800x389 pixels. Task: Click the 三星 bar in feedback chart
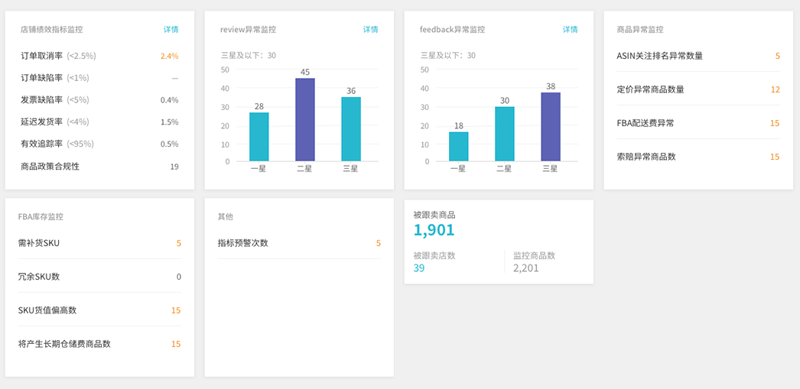(x=551, y=127)
